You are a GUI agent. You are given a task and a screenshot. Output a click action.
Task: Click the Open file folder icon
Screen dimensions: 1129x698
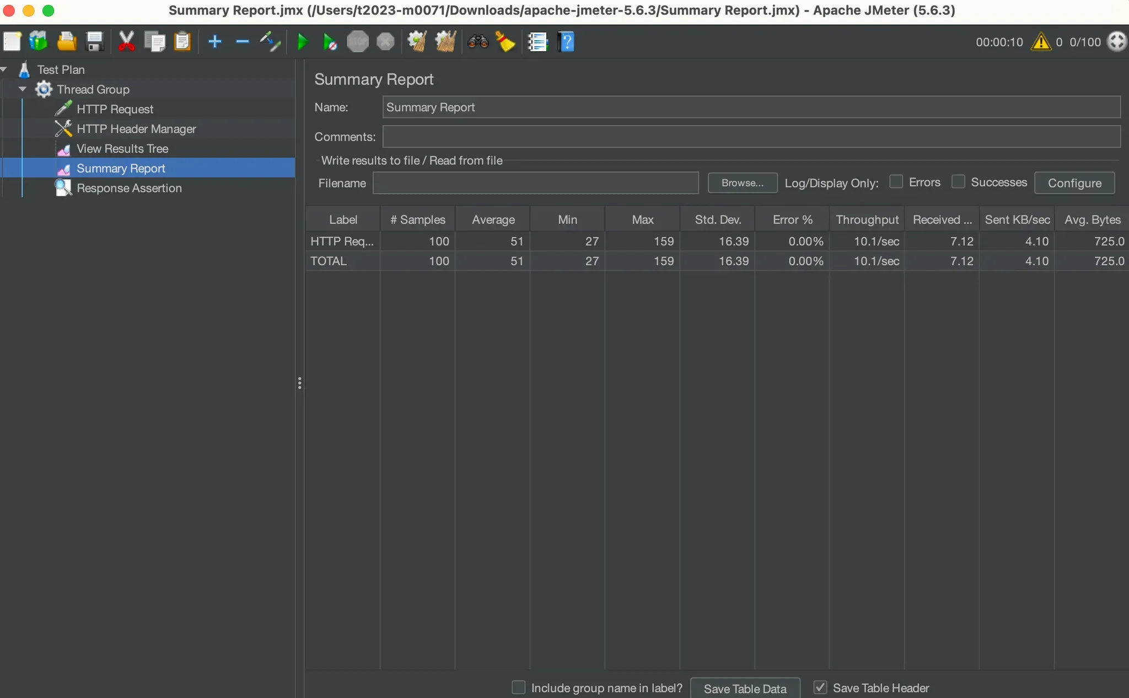67,42
